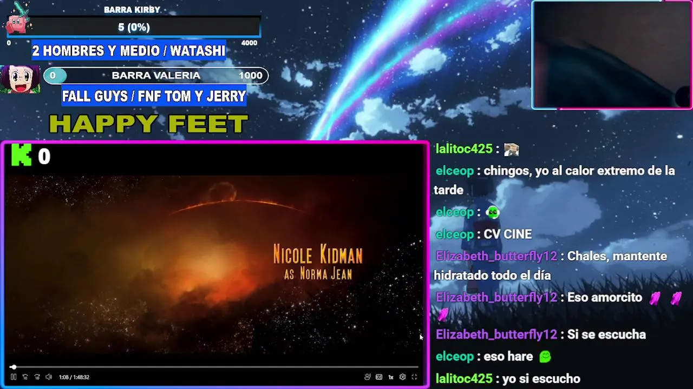Open the 1x playback speed selector
Screen dimensions: 693x389
[x=391, y=377]
